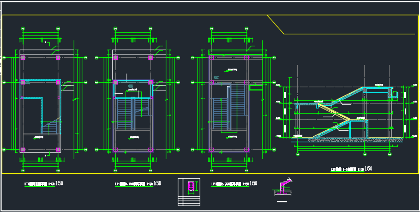Click the underlined title text of the leftmost plan

[x=40, y=184]
